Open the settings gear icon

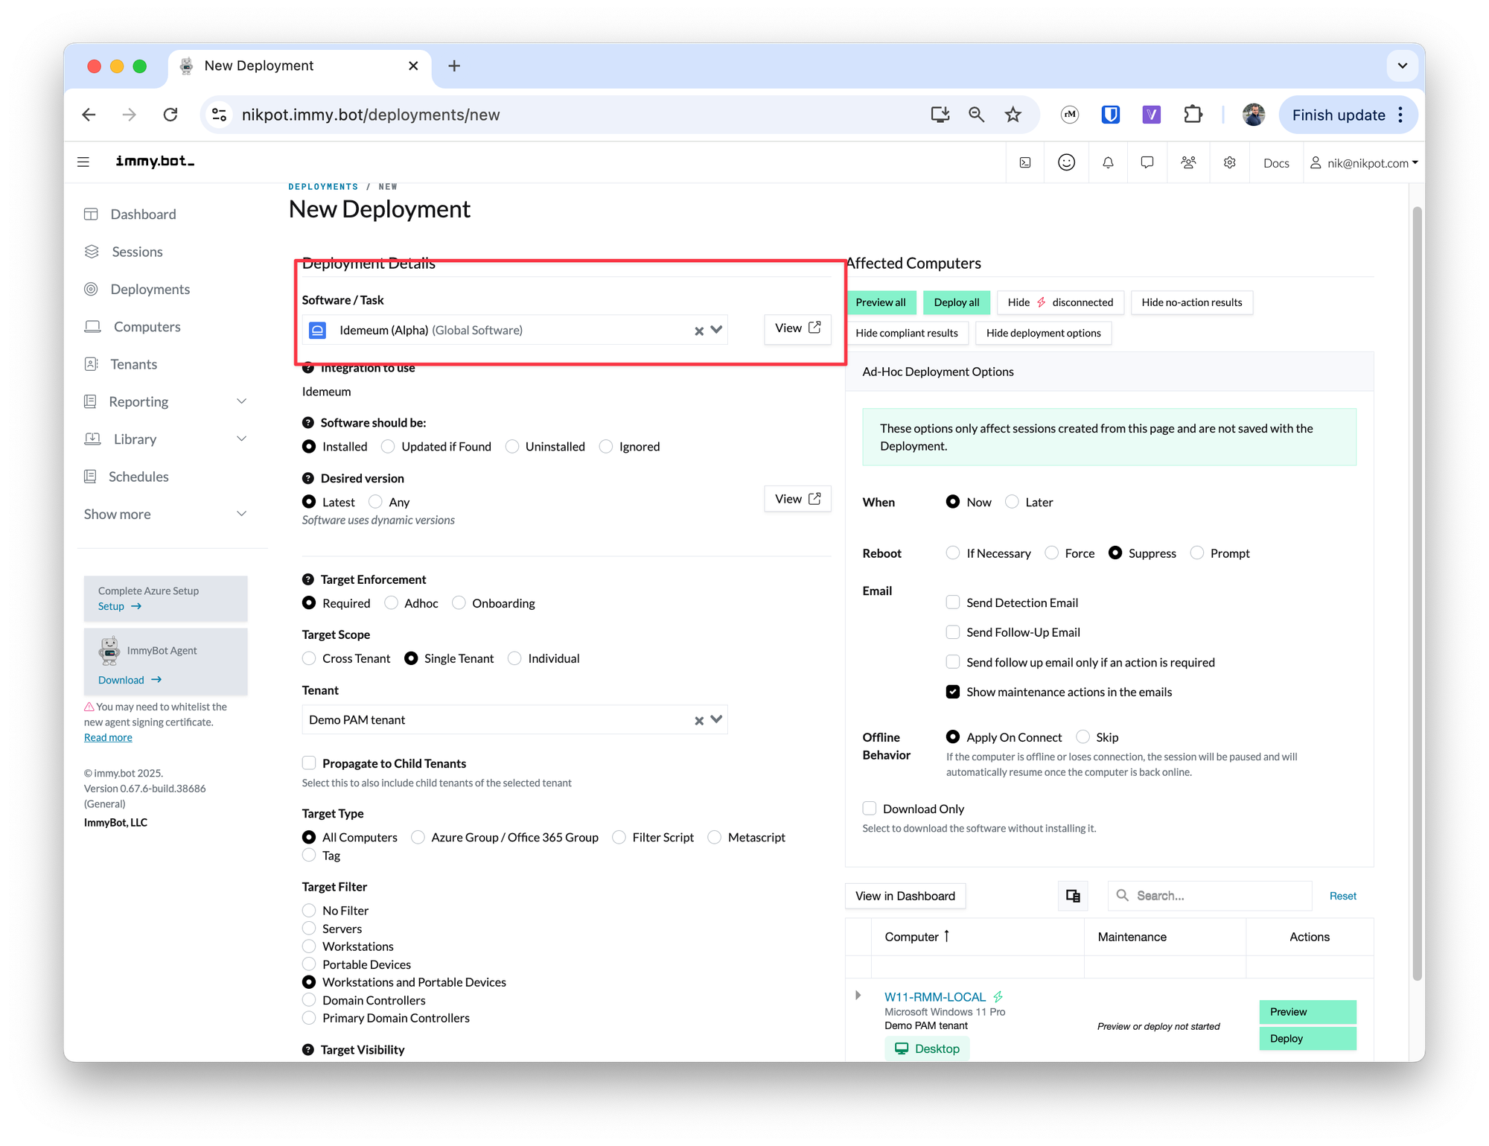pyautogui.click(x=1229, y=163)
